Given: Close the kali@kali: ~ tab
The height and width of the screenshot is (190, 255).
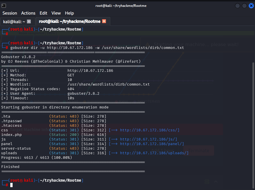Looking at the screenshot, I should (29, 21).
